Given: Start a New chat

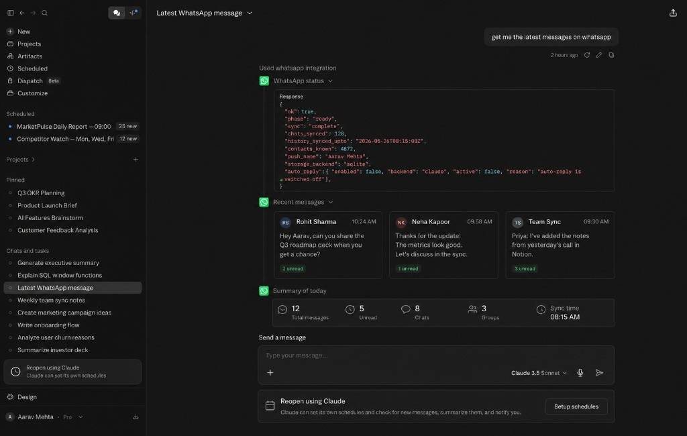Looking at the screenshot, I should (18, 32).
